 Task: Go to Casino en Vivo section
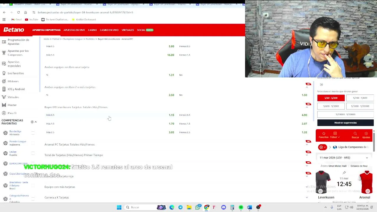pyautogui.click(x=109, y=30)
